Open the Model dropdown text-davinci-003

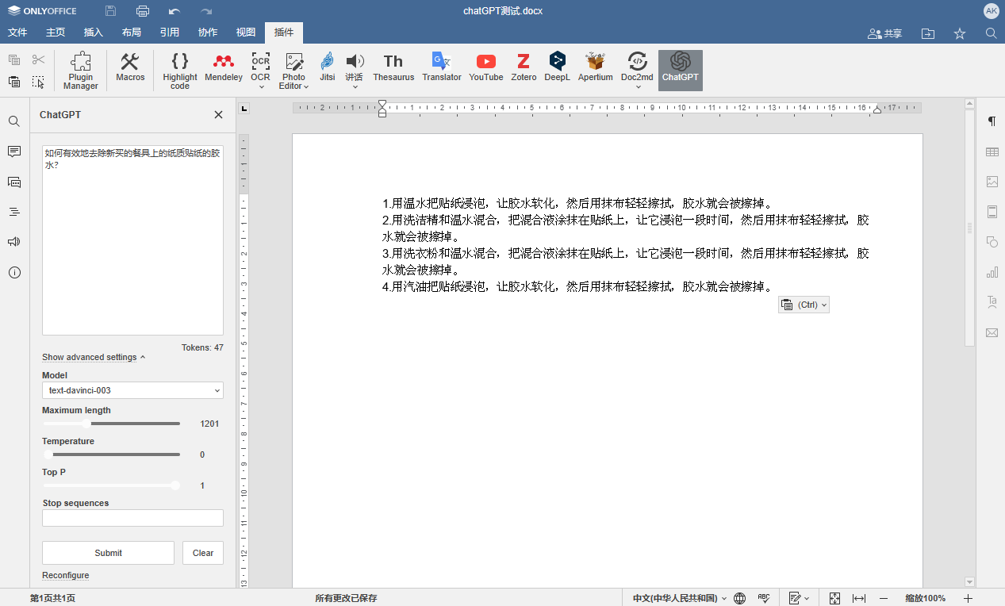(132, 390)
